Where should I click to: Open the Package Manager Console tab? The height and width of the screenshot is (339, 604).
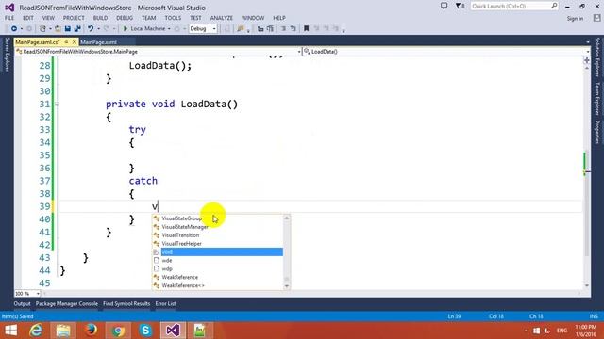click(67, 303)
